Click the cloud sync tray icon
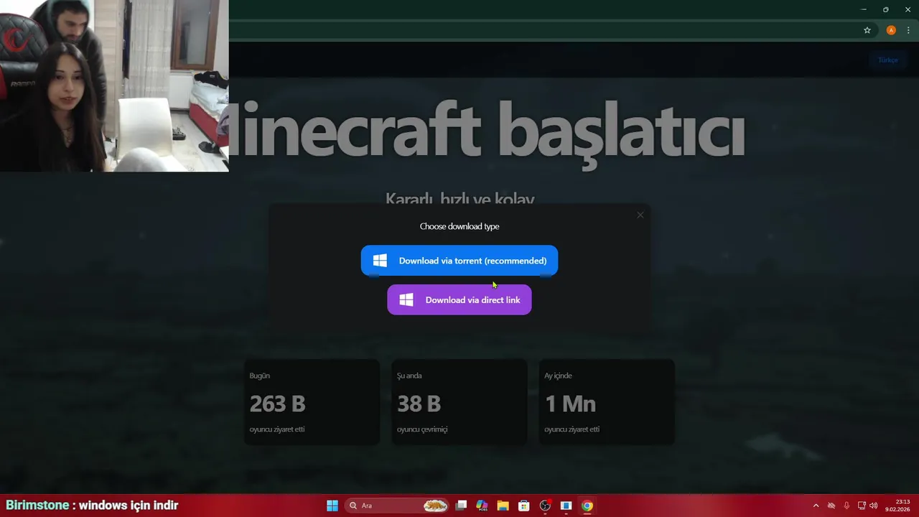The height and width of the screenshot is (517, 919). pos(831,506)
